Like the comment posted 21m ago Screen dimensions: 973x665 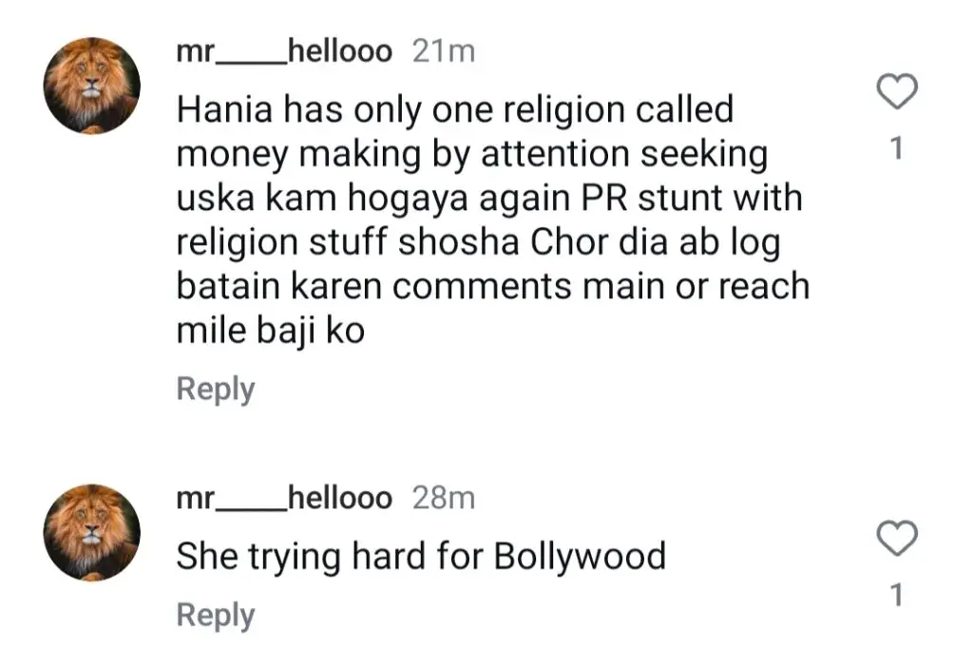897,92
